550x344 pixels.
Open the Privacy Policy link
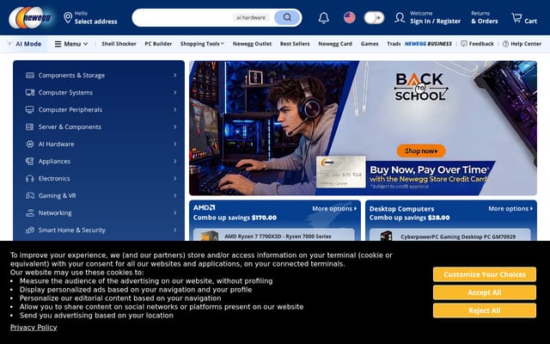coord(34,328)
